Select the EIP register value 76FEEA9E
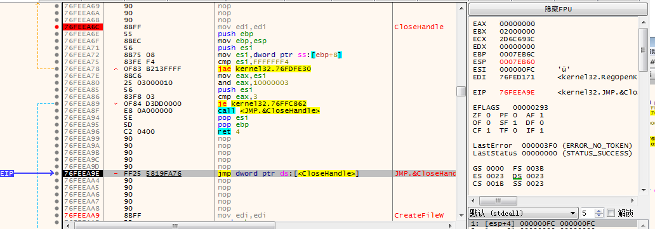Image resolution: width=655 pixels, height=229 pixels. pos(517,92)
